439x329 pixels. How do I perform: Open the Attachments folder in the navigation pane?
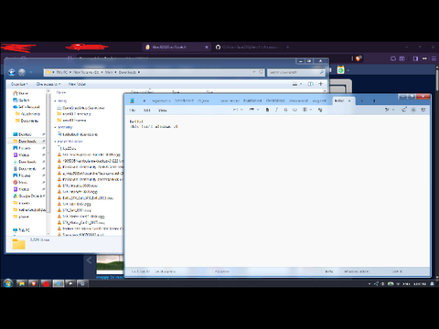(27, 114)
